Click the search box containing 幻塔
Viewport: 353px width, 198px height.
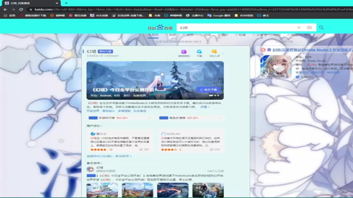(237, 28)
